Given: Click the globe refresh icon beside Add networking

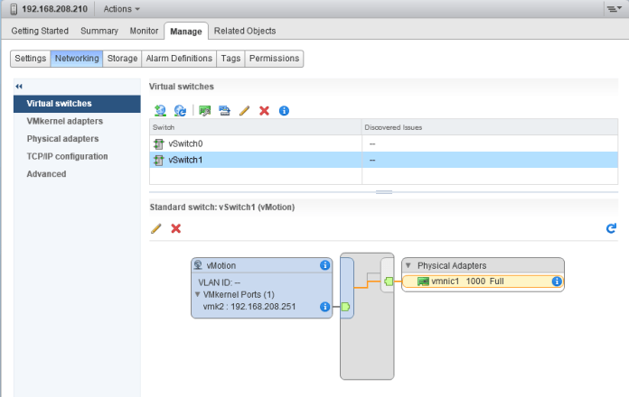Looking at the screenshot, I should click(x=180, y=110).
